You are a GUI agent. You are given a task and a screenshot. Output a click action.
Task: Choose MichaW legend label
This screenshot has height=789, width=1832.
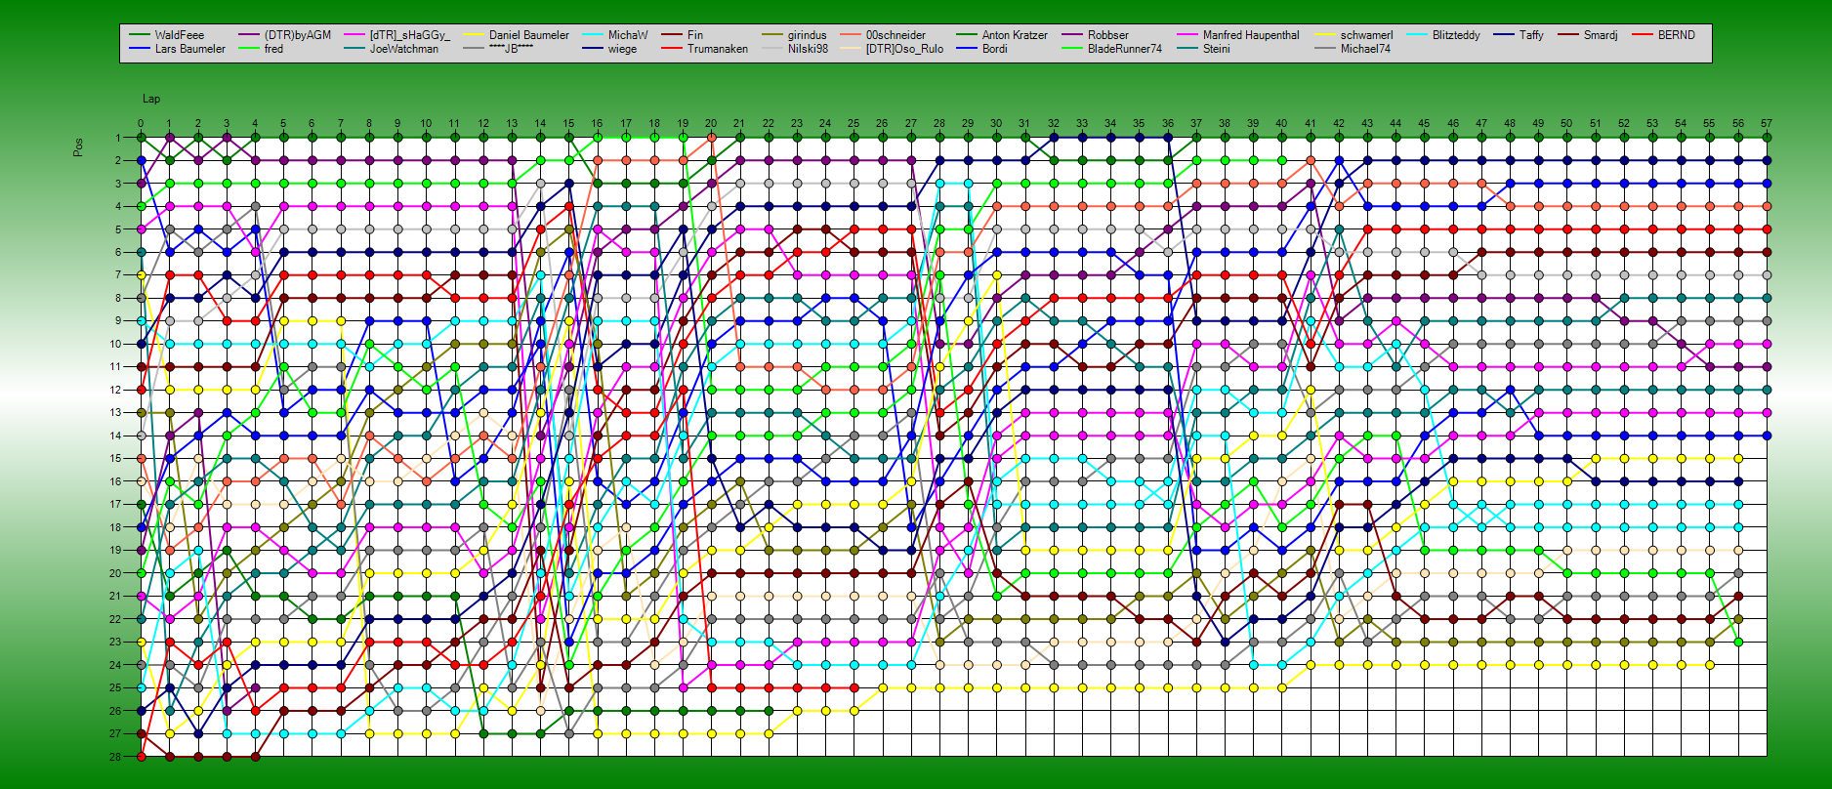click(x=628, y=35)
